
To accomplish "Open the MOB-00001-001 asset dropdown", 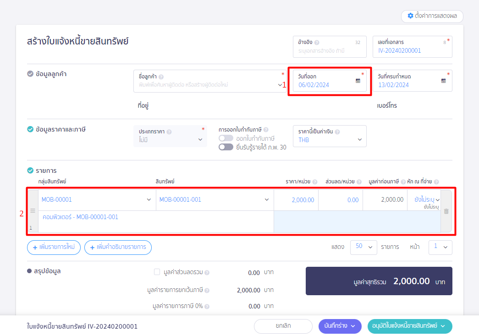I will [215, 200].
